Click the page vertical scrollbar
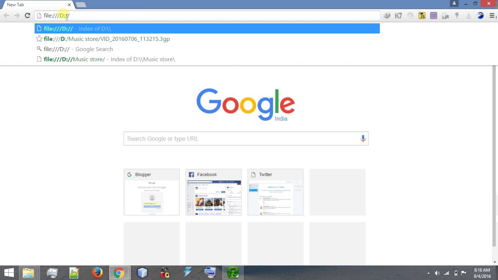This screenshot has width=498, height=280. tap(495, 156)
